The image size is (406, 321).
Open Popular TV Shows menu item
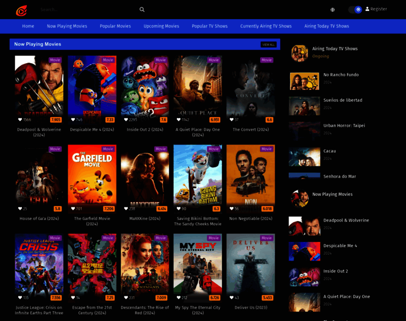click(209, 26)
